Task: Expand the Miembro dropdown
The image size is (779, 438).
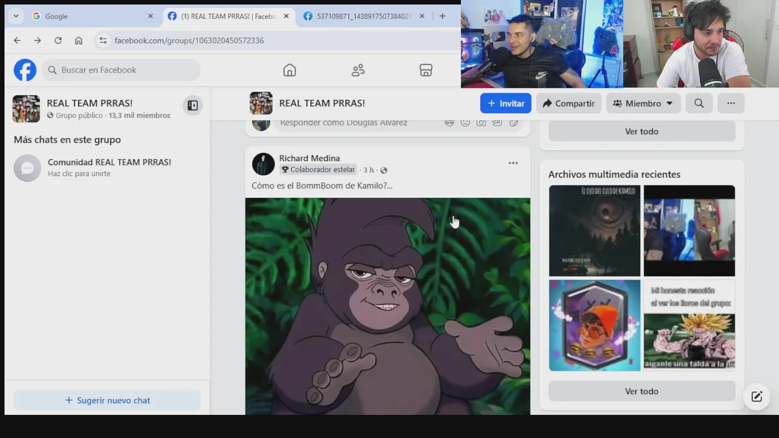Action: pos(643,103)
